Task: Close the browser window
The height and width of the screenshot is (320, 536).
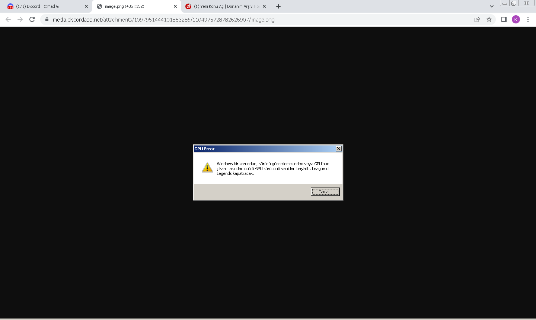Action: (x=526, y=3)
